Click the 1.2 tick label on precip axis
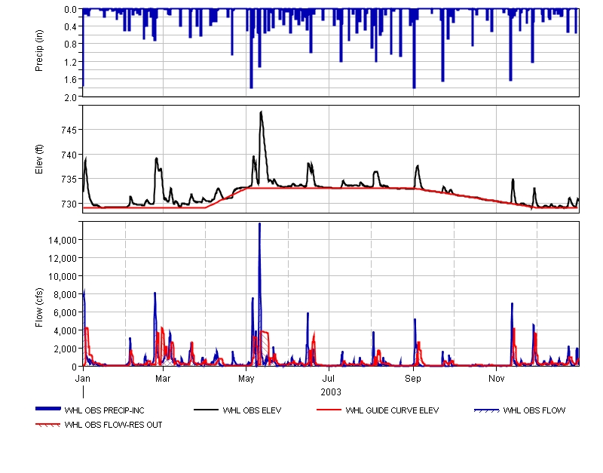Image resolution: width=603 pixels, height=473 pixels. [x=71, y=63]
